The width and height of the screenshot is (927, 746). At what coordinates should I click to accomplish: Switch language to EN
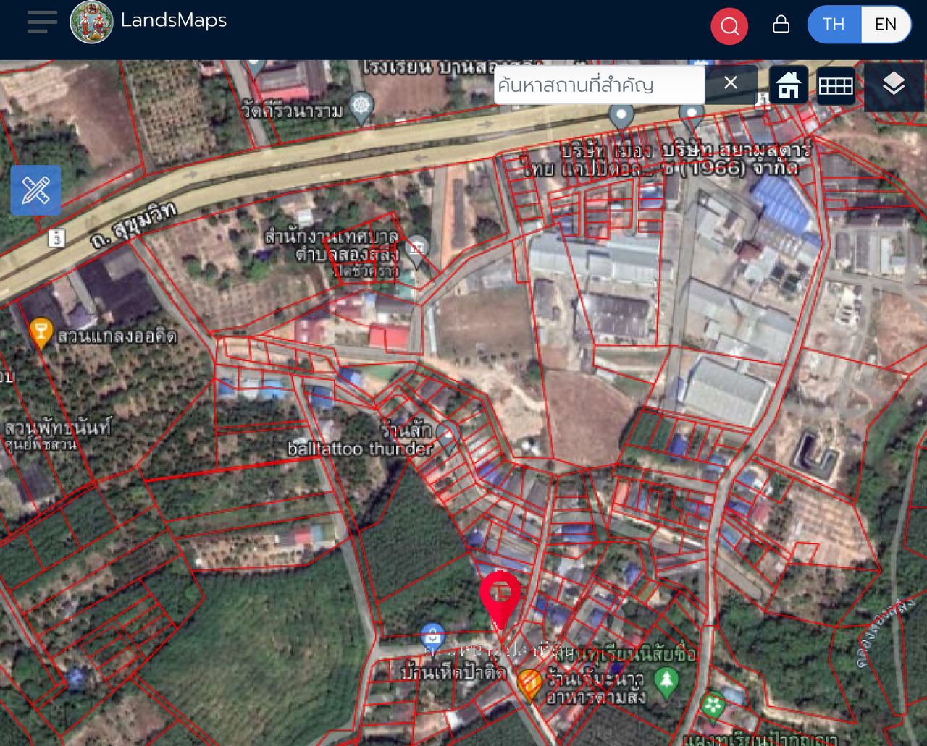click(885, 25)
